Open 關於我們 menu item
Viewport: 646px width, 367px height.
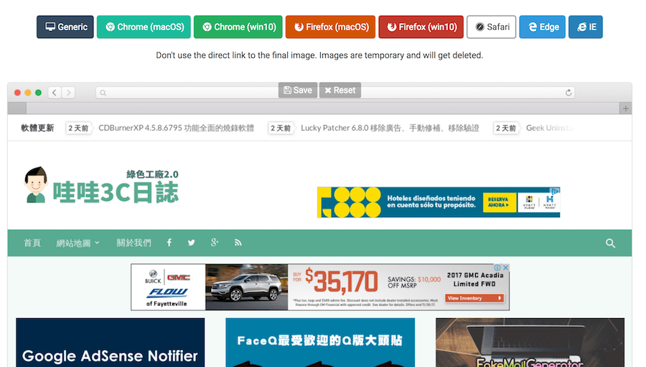pos(134,243)
